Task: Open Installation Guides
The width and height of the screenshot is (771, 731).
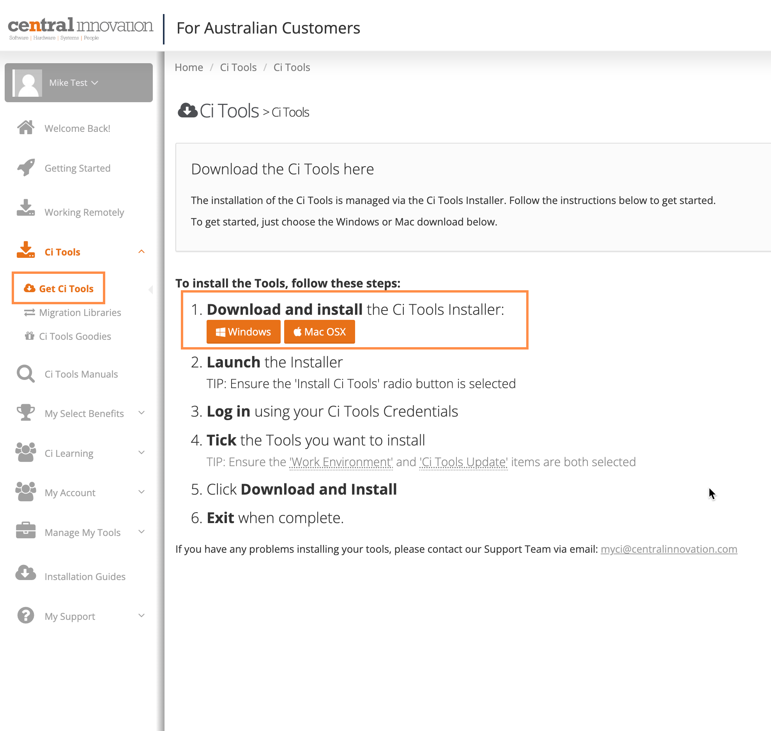Action: pyautogui.click(x=85, y=577)
